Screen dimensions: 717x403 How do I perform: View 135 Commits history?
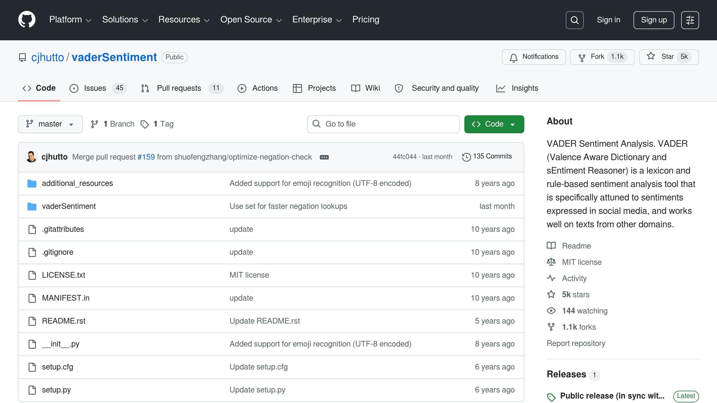click(x=487, y=156)
